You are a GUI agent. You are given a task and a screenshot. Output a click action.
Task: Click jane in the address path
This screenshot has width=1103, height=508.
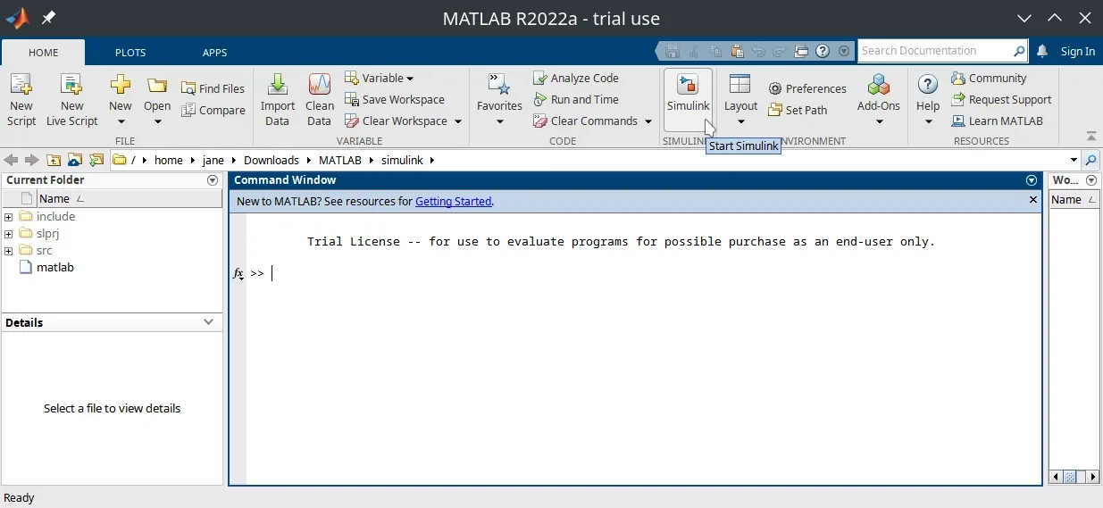[213, 161]
